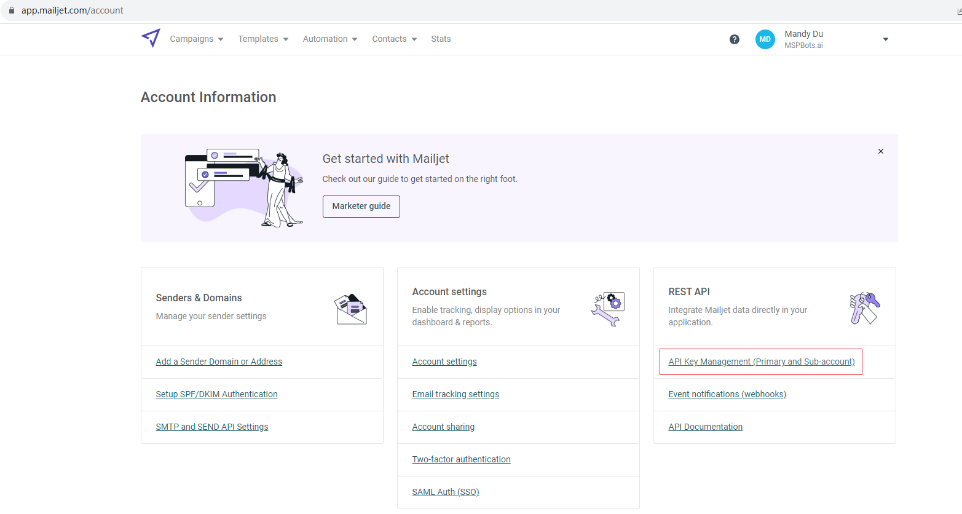The width and height of the screenshot is (962, 514).
Task: Open Setup SPF/DKIM Authentication link
Action: [x=216, y=394]
